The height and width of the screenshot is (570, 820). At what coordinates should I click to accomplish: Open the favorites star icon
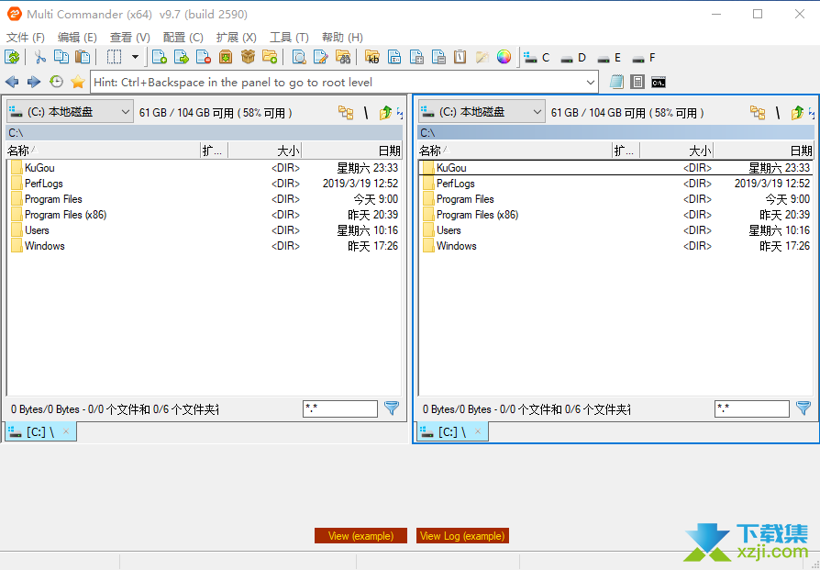(78, 82)
